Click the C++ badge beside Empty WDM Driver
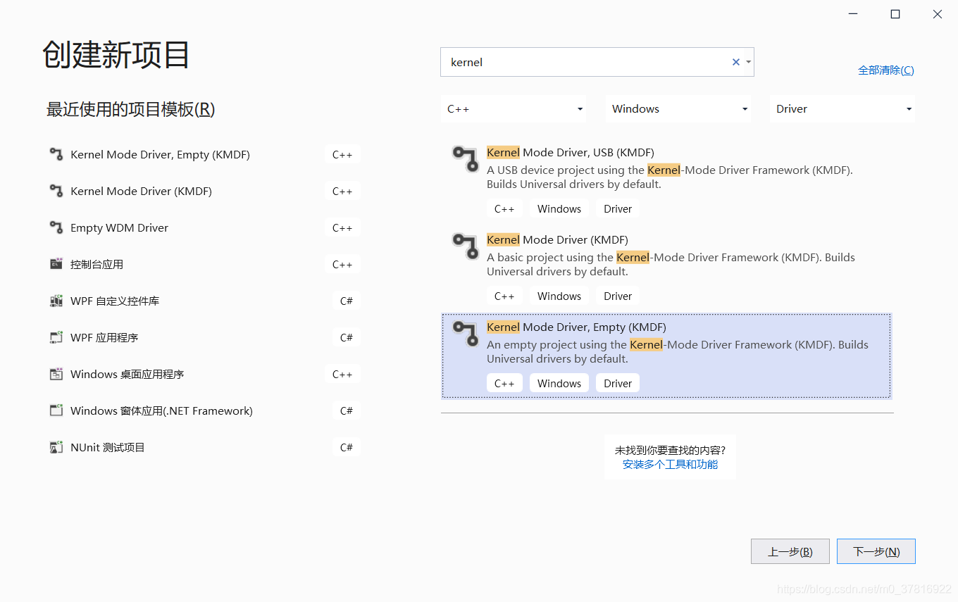Screen dimensions: 958x602 [x=342, y=227]
